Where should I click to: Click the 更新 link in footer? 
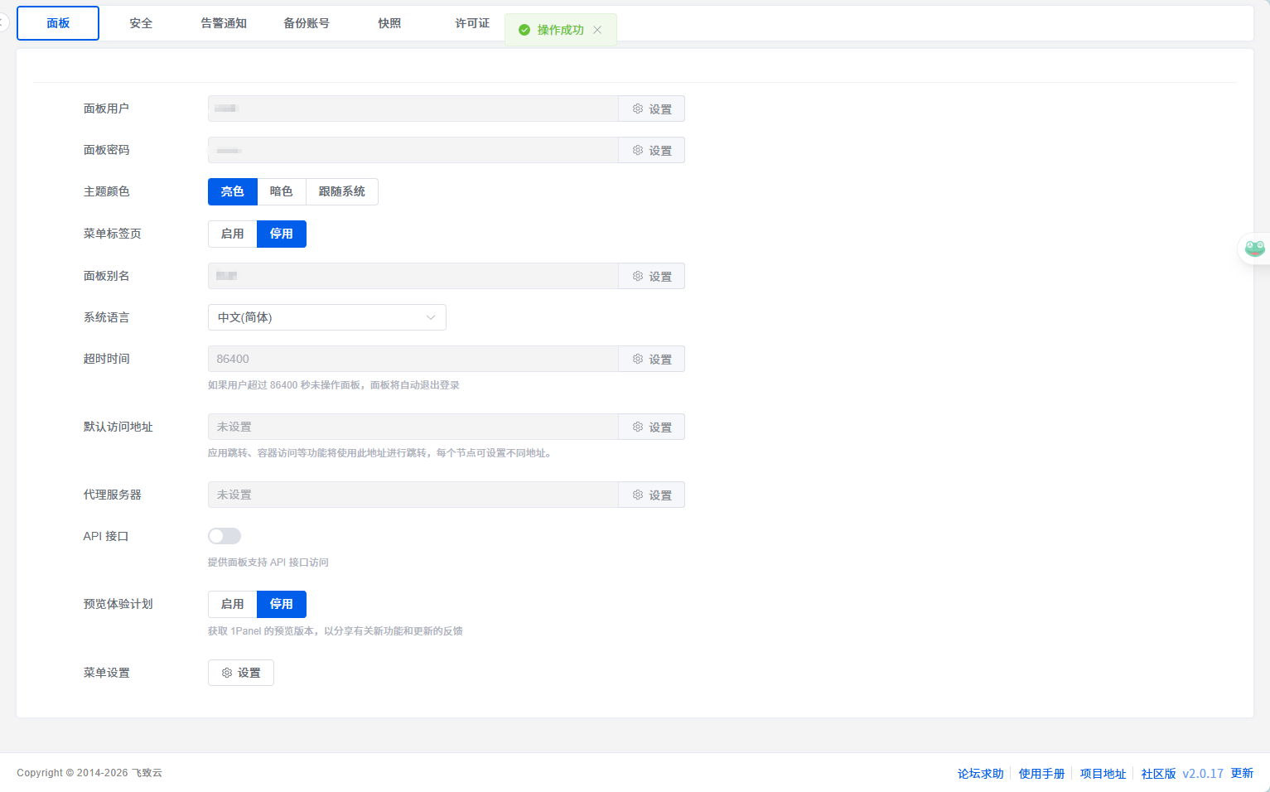[1242, 773]
